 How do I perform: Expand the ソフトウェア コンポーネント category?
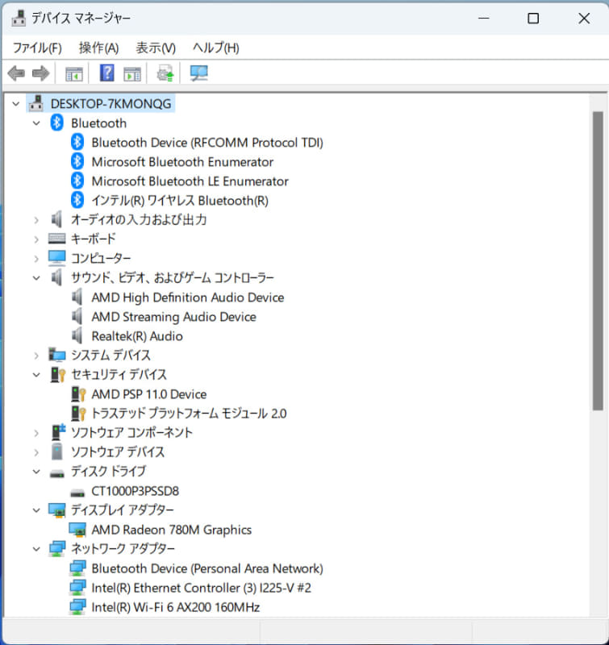coord(36,433)
